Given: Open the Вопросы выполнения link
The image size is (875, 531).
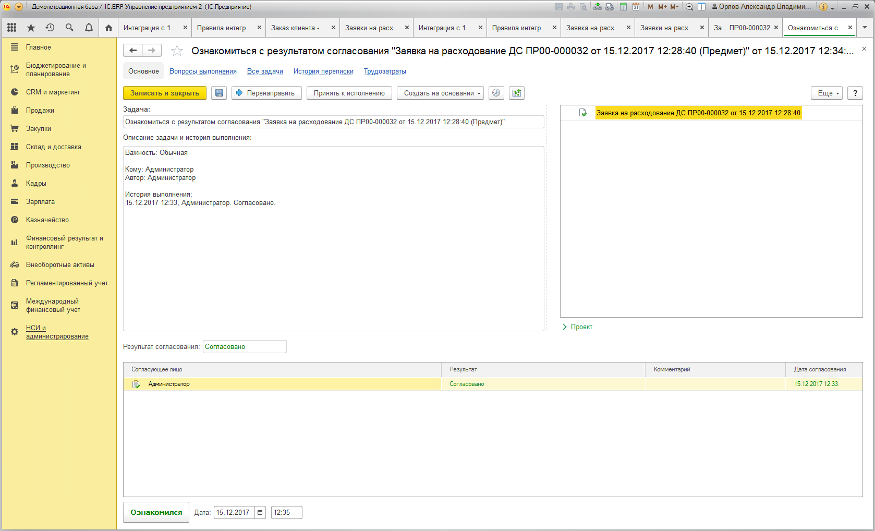Looking at the screenshot, I should click(203, 71).
